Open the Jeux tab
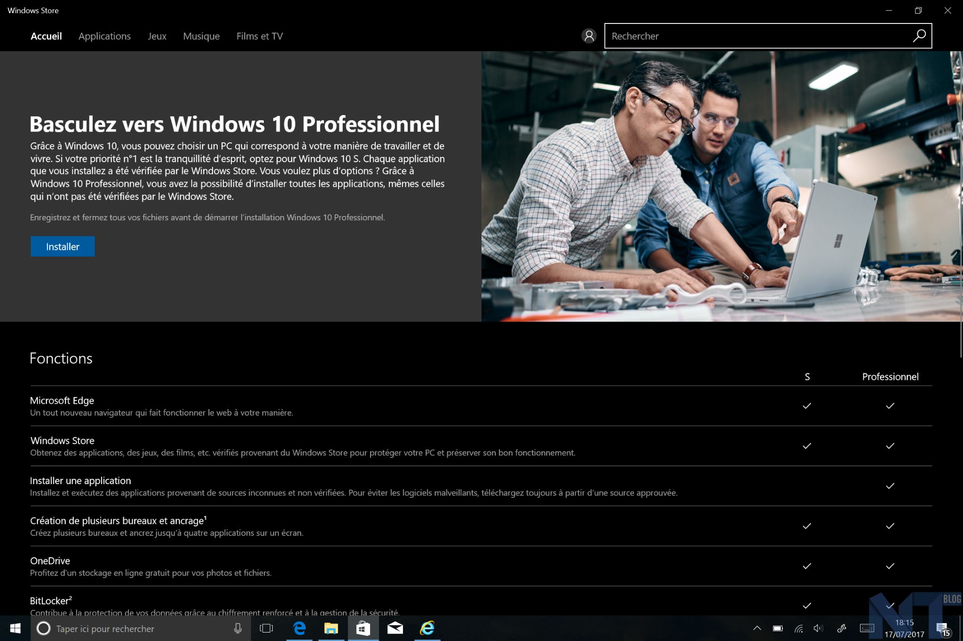The height and width of the screenshot is (641, 963). (x=157, y=36)
